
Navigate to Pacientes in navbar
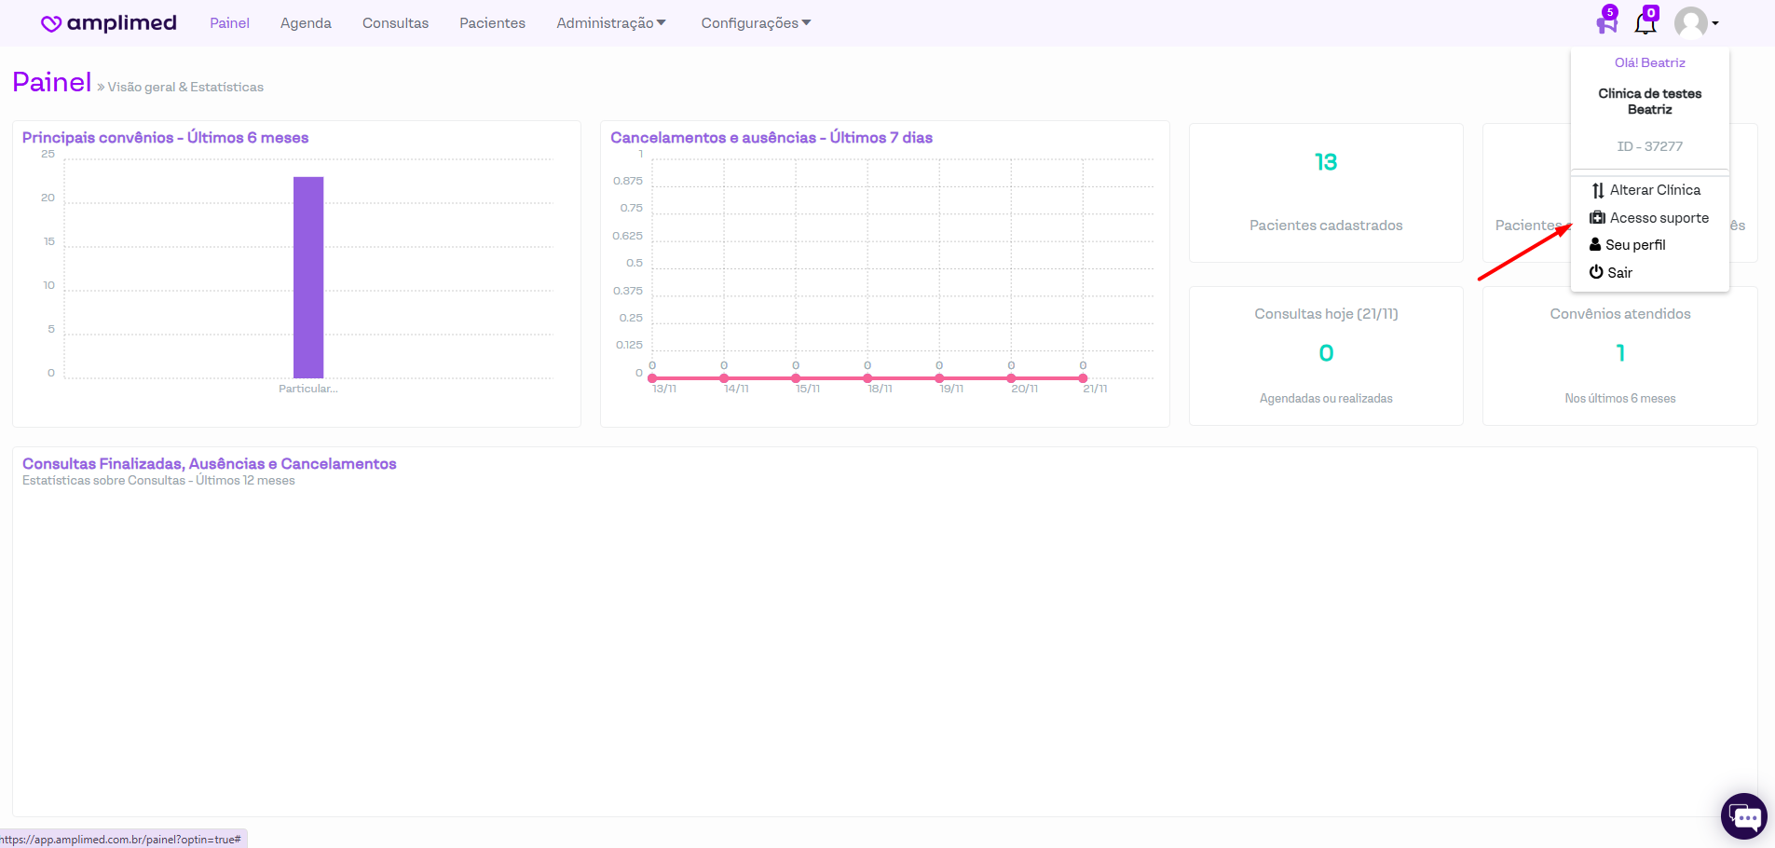coord(492,23)
